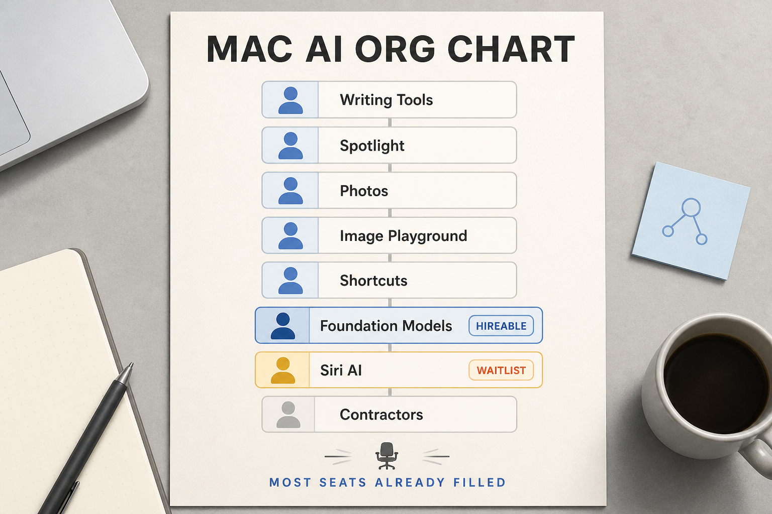Click the Most Seats Already Filled text

click(x=388, y=482)
